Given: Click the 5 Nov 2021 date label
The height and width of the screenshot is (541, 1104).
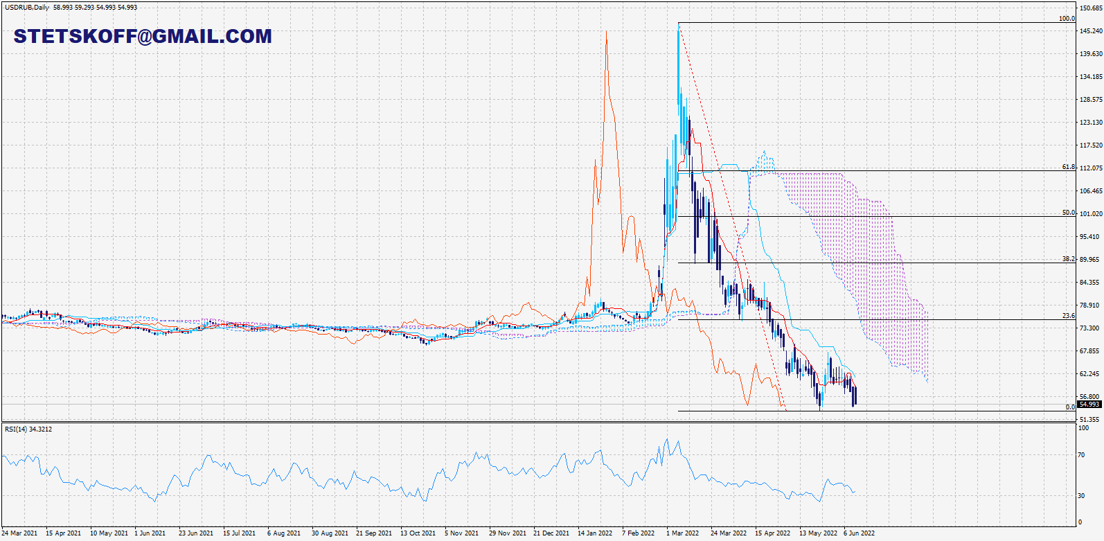Looking at the screenshot, I should point(461,533).
